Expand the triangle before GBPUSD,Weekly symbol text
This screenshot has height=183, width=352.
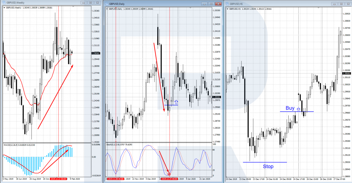(x=4, y=8)
